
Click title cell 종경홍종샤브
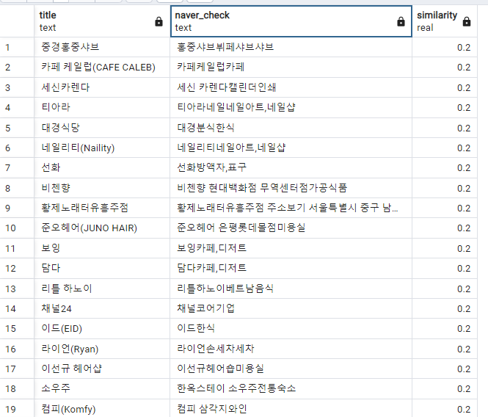tap(102, 47)
